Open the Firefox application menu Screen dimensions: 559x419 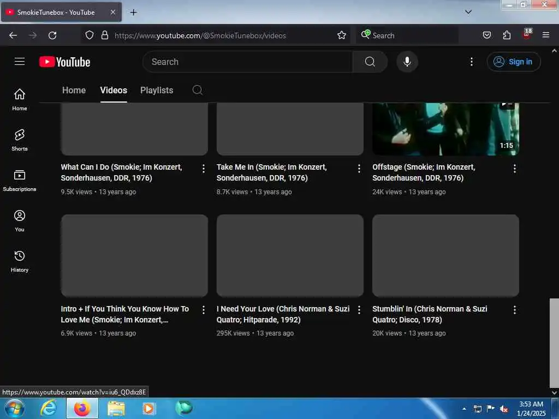point(546,35)
